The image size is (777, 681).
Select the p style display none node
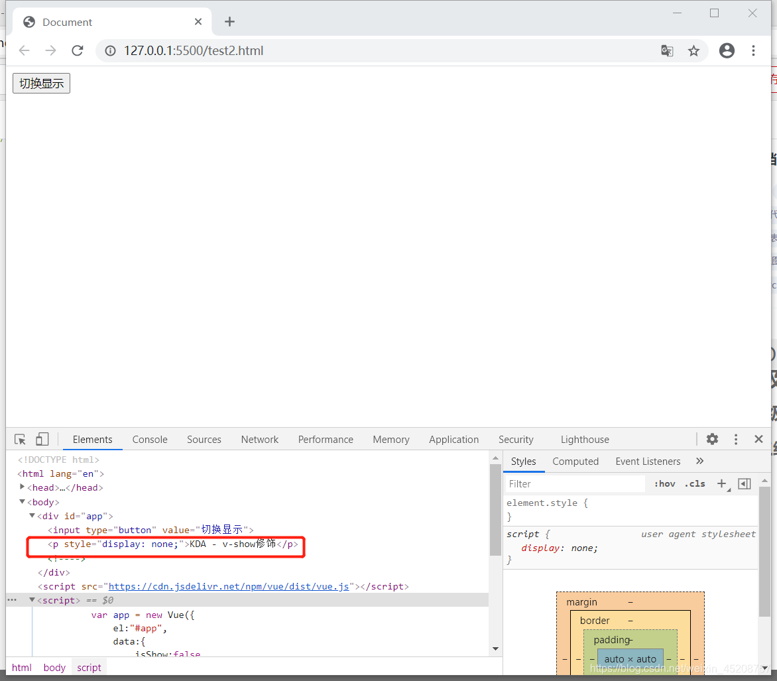[173, 544]
